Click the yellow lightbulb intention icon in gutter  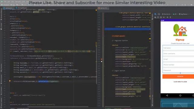(10, 81)
